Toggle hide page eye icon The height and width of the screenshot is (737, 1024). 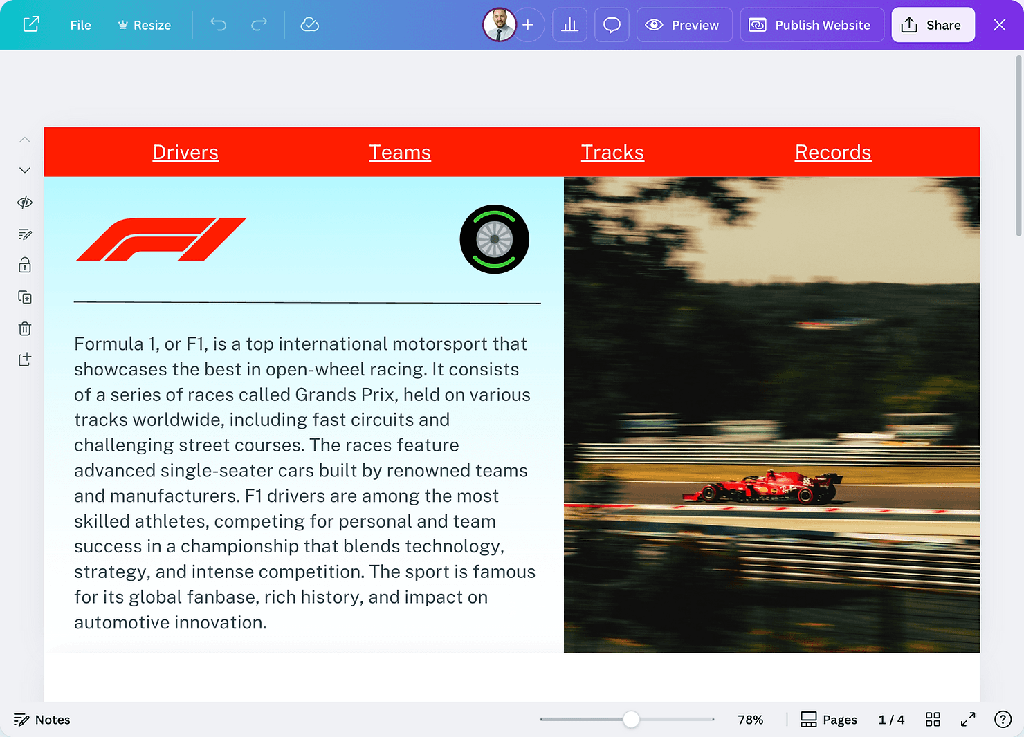[25, 203]
